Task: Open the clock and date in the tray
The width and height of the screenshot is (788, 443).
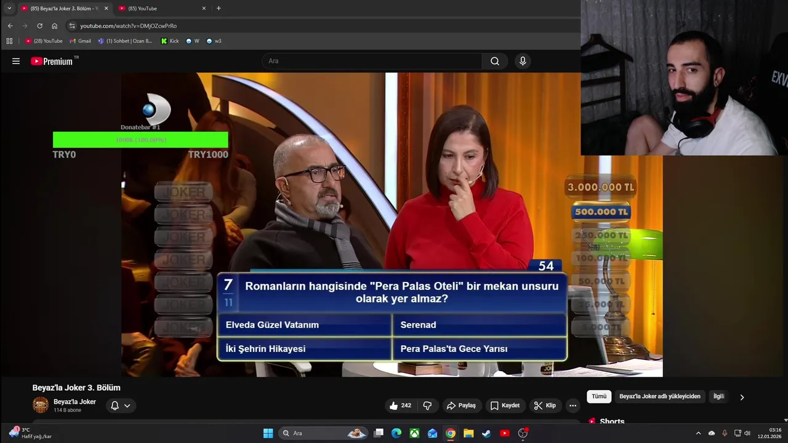Action: coord(770,433)
